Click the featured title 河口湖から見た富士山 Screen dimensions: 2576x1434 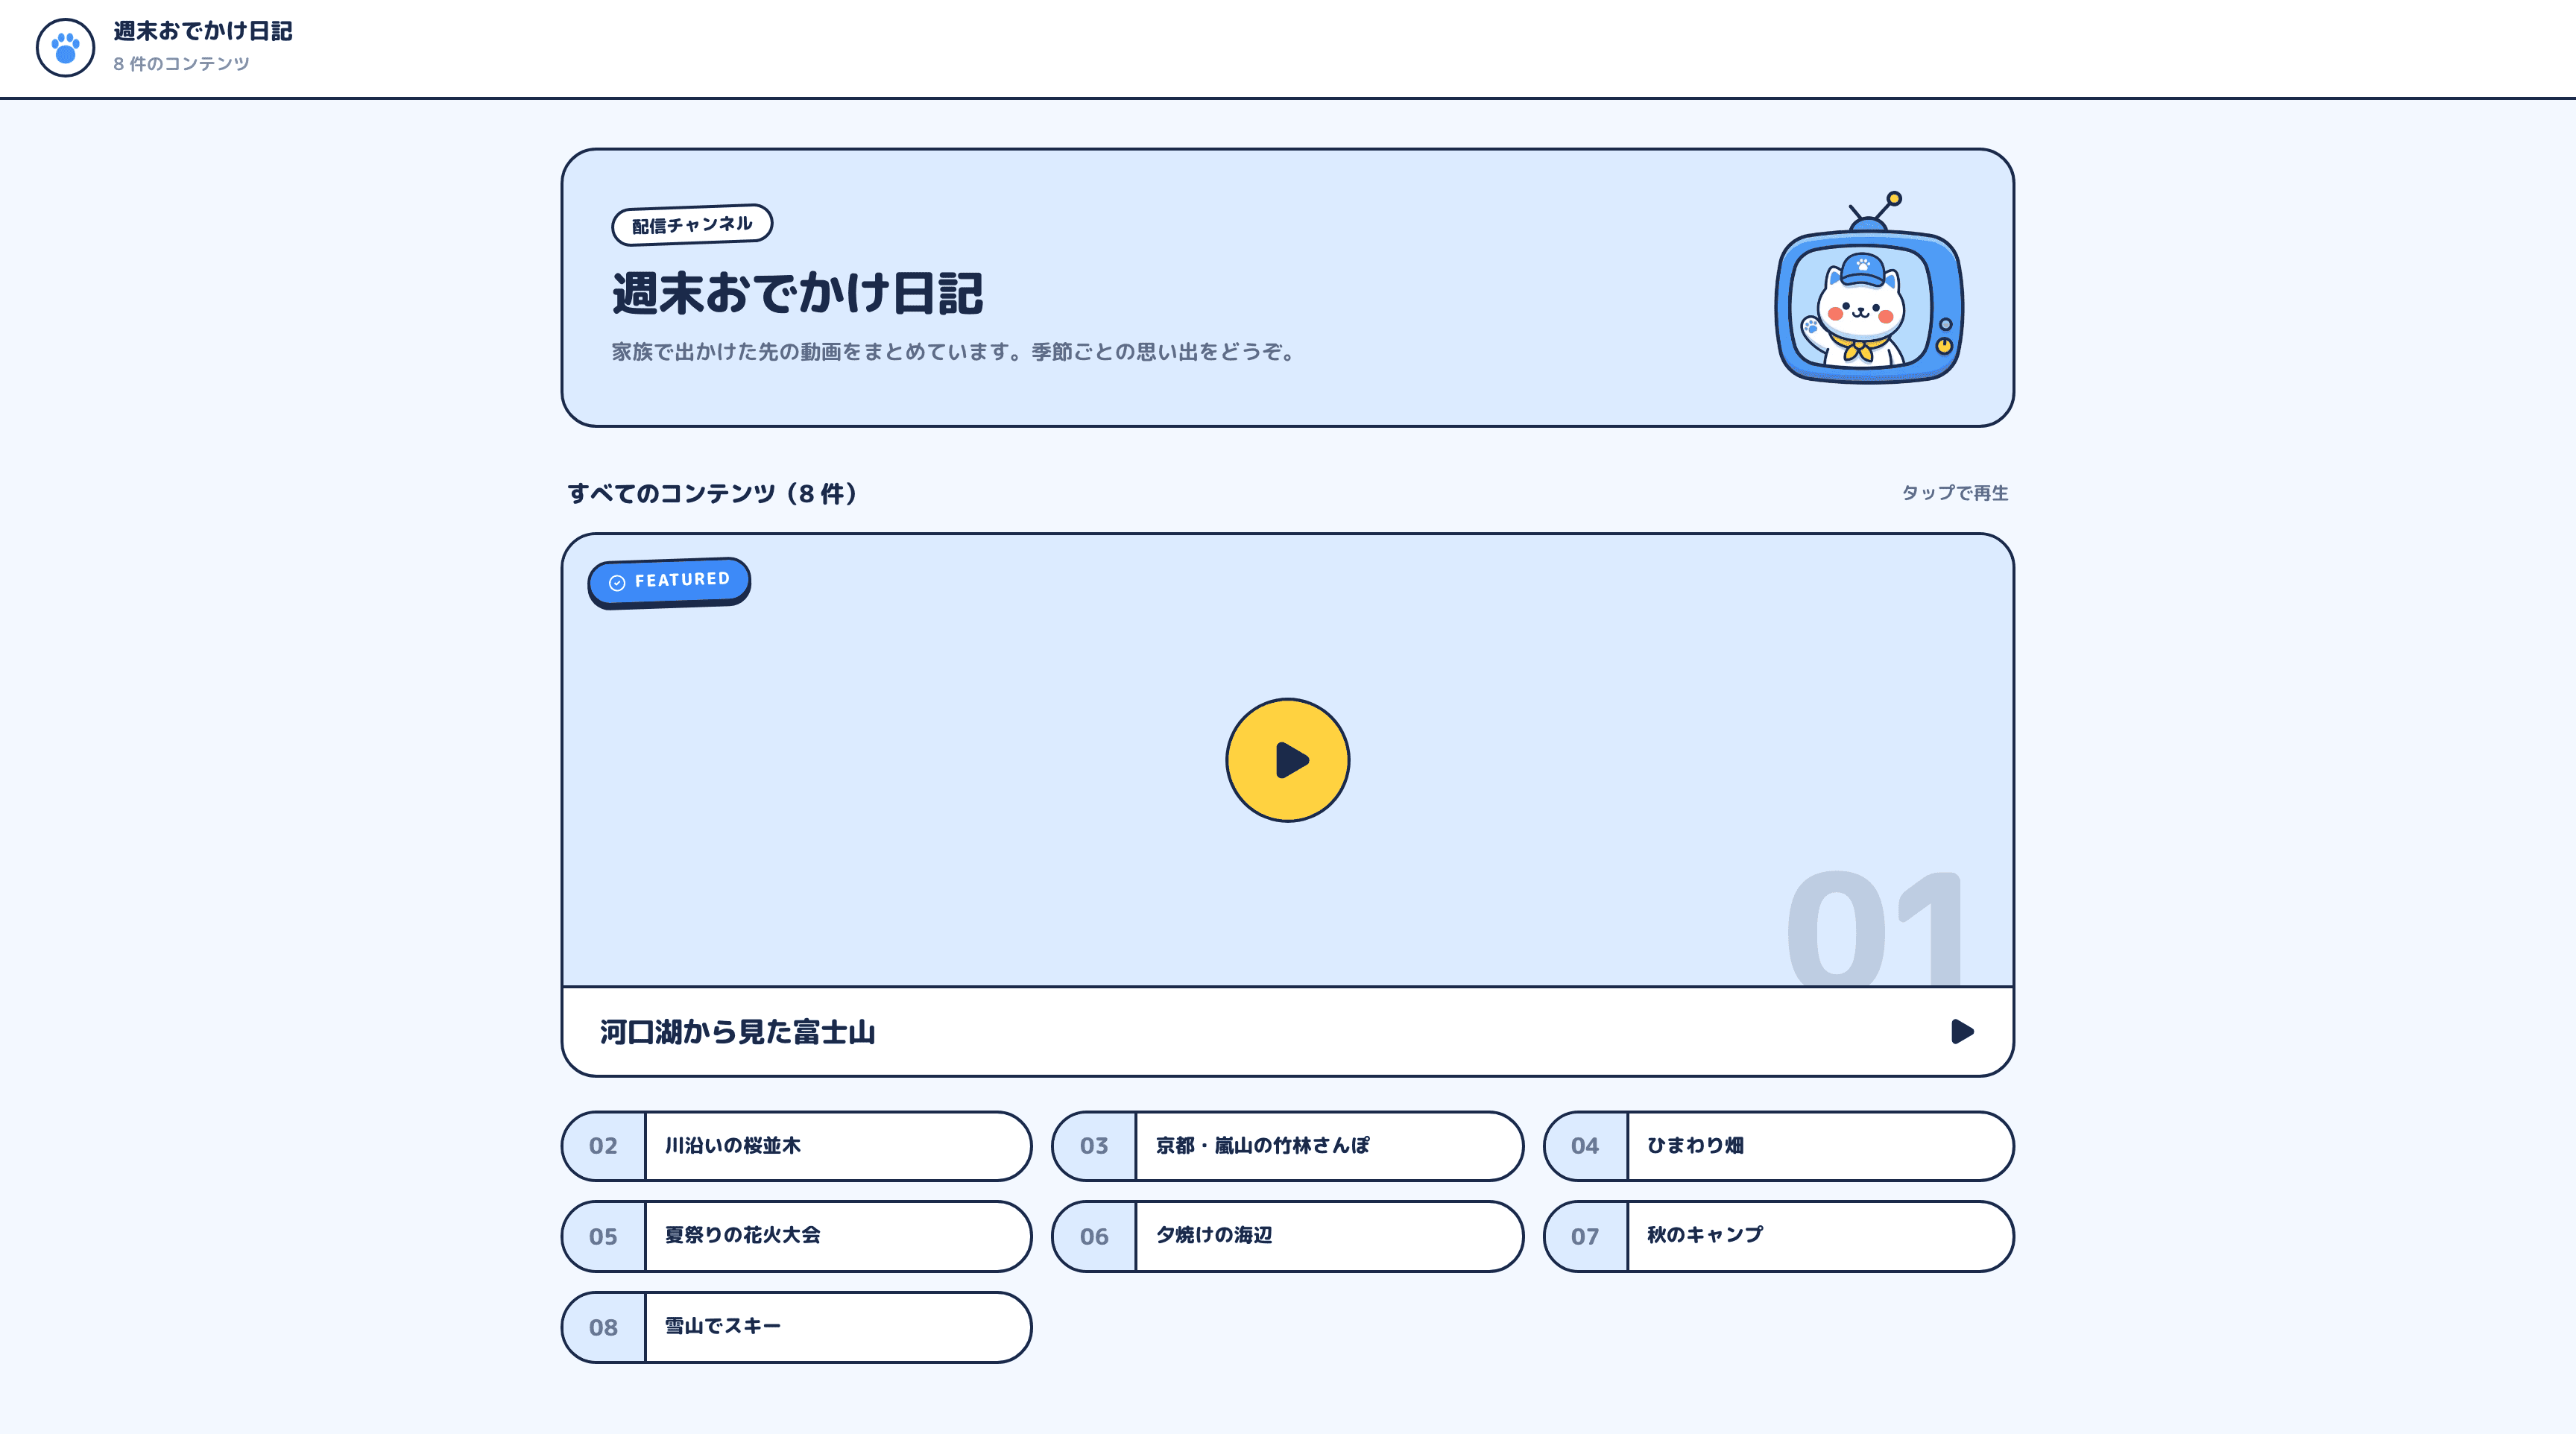pos(737,1032)
